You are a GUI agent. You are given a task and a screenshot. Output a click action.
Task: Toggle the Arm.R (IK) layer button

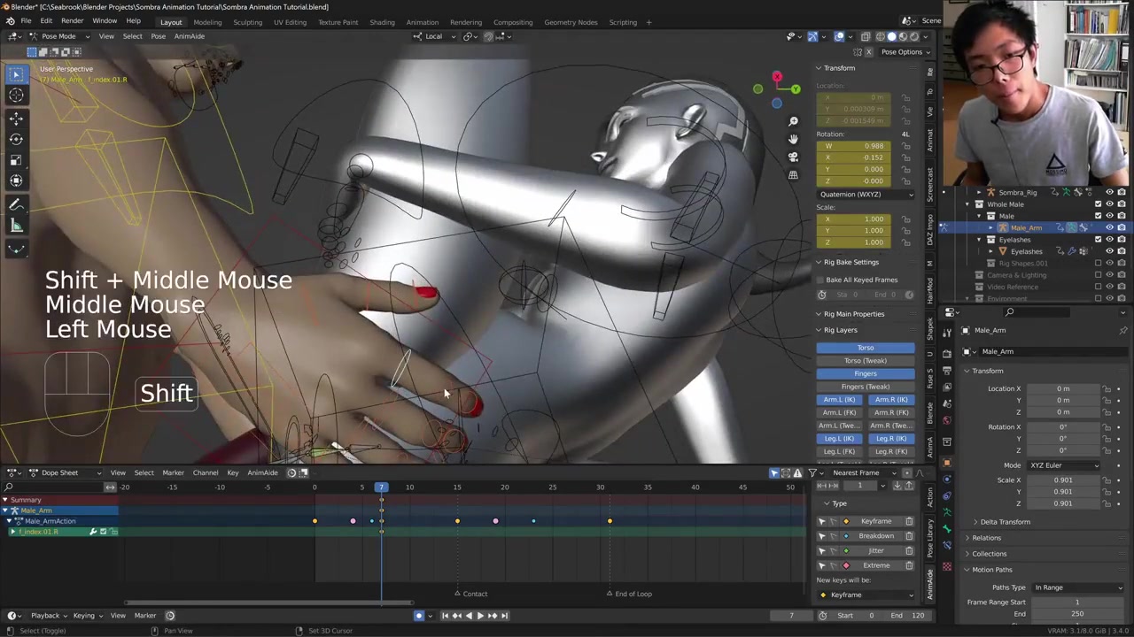891,399
